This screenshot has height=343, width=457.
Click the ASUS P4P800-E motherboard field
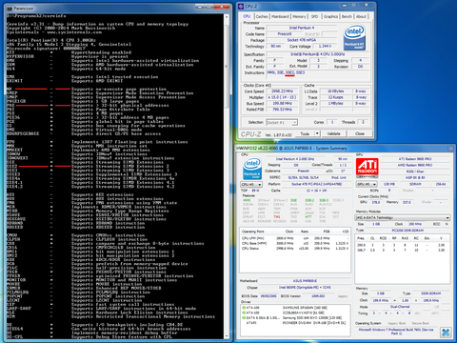(x=305, y=281)
